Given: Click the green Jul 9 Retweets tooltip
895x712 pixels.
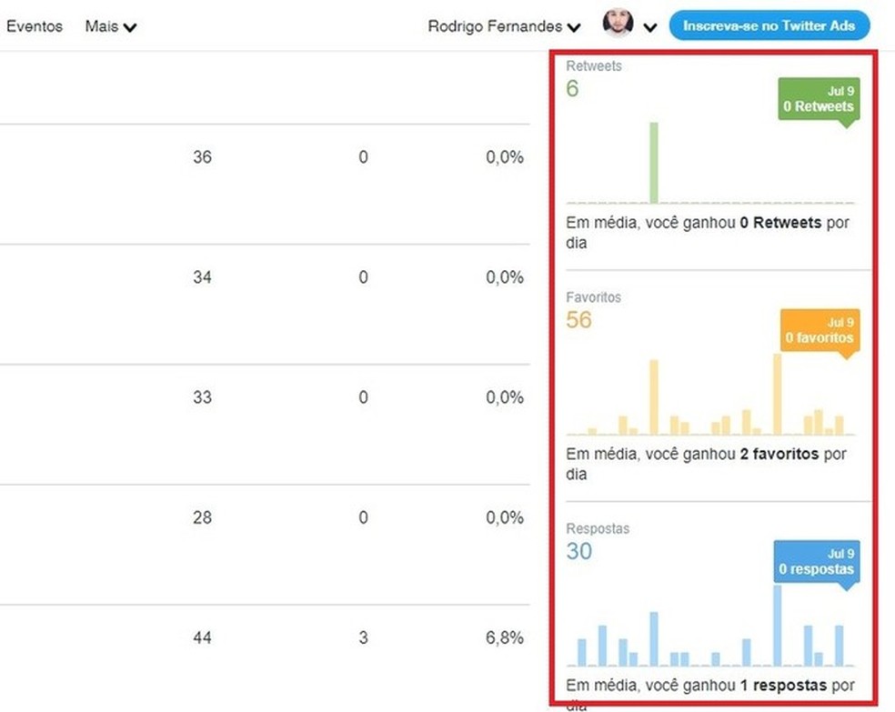Looking at the screenshot, I should (x=817, y=97).
